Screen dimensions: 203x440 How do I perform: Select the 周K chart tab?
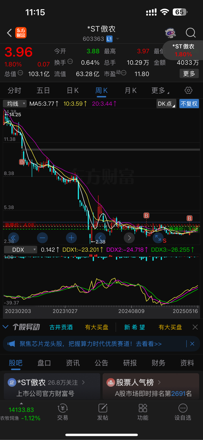(101, 91)
